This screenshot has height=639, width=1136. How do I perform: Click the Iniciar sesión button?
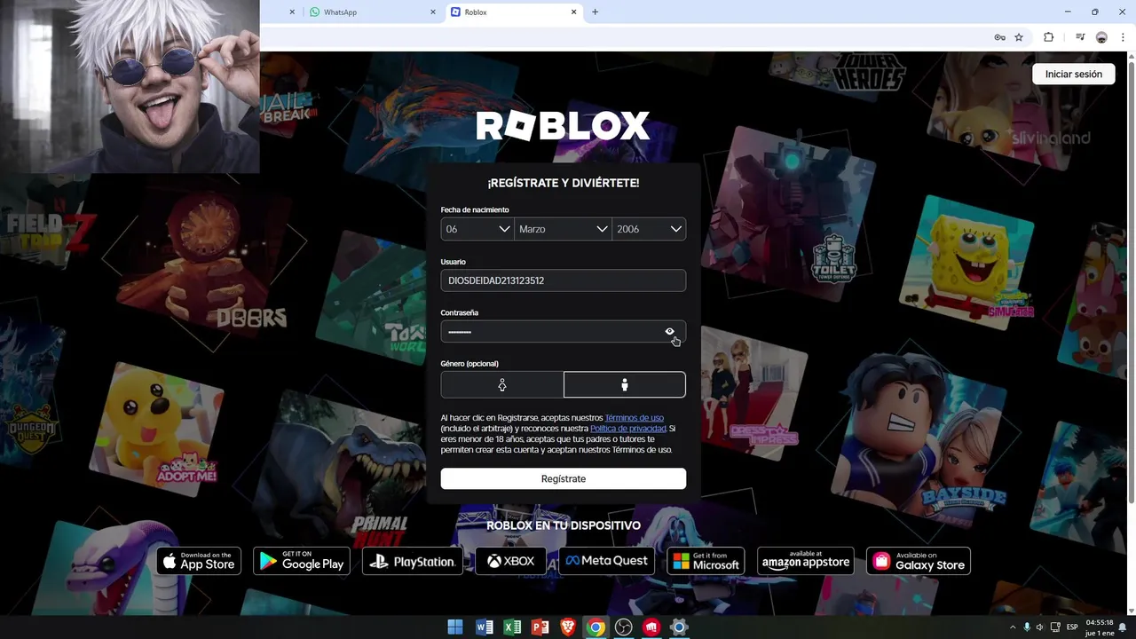[1073, 75]
